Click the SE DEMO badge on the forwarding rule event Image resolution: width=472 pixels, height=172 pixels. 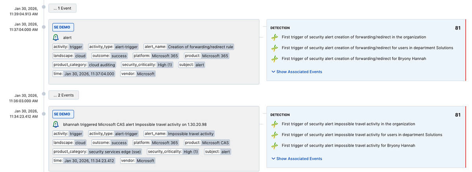[63, 27]
